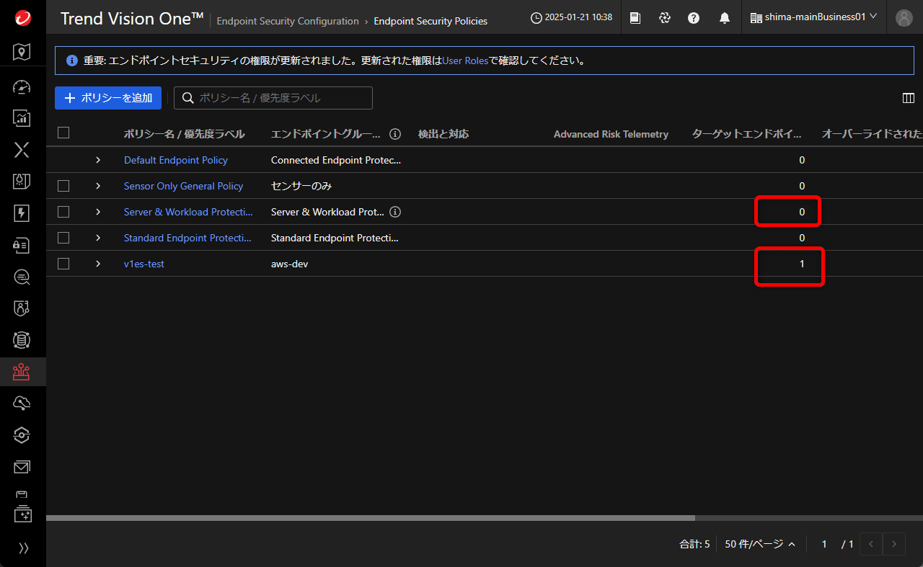Click the ポリシー名 / 優先度ラベル column header
The height and width of the screenshot is (567, 923).
pyautogui.click(x=185, y=134)
